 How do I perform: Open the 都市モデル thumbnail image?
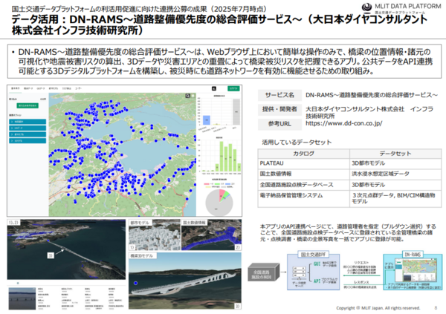click(x=155, y=235)
